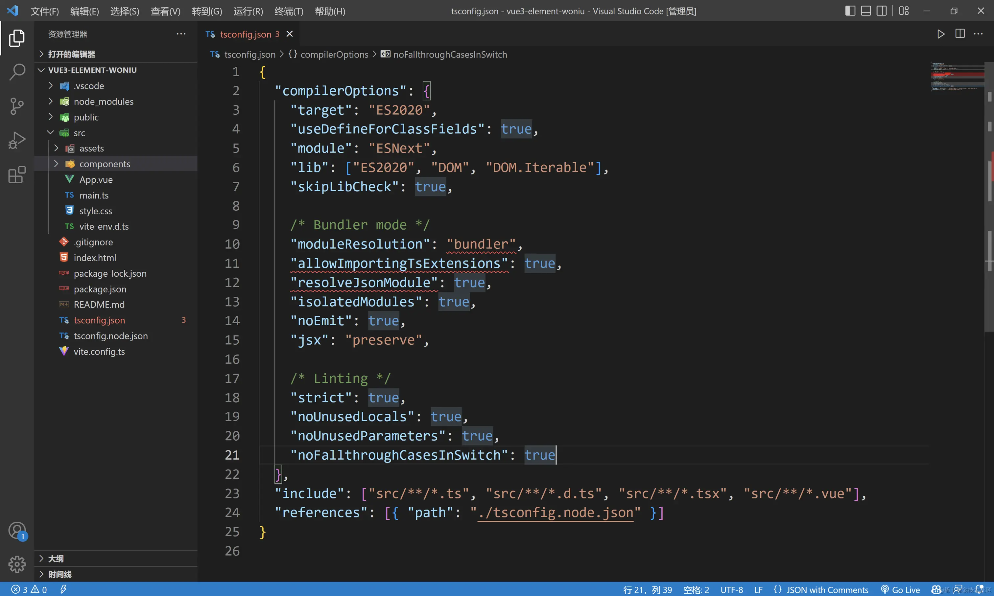Toggle the primary sidebar layout button

coord(850,11)
